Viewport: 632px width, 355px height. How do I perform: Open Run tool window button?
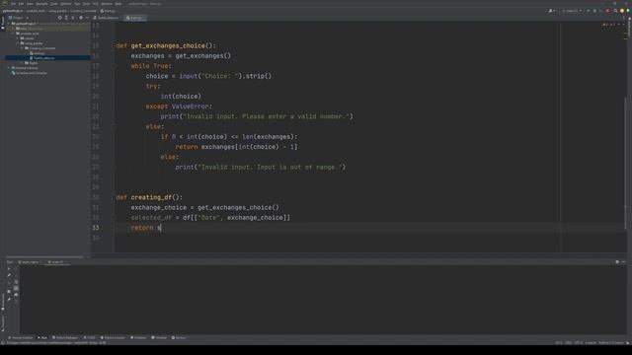pyautogui.click(x=42, y=337)
